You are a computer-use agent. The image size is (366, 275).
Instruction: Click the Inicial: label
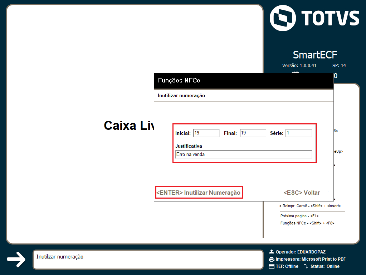(x=183, y=133)
